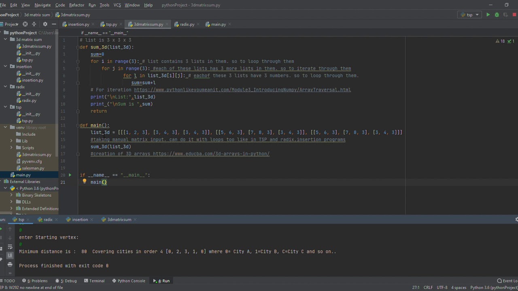Collapse the radix folder in tree
The height and width of the screenshot is (291, 518).
6,87
